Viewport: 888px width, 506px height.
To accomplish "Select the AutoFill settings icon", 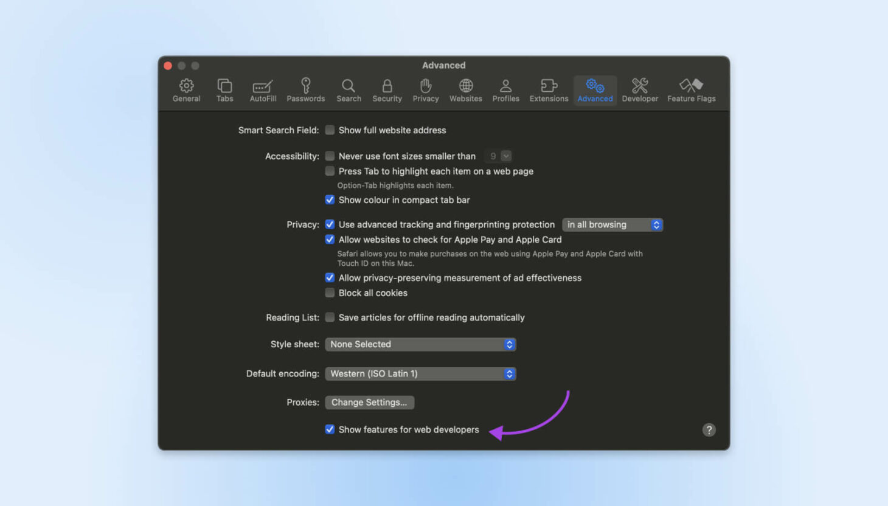I will [x=262, y=89].
